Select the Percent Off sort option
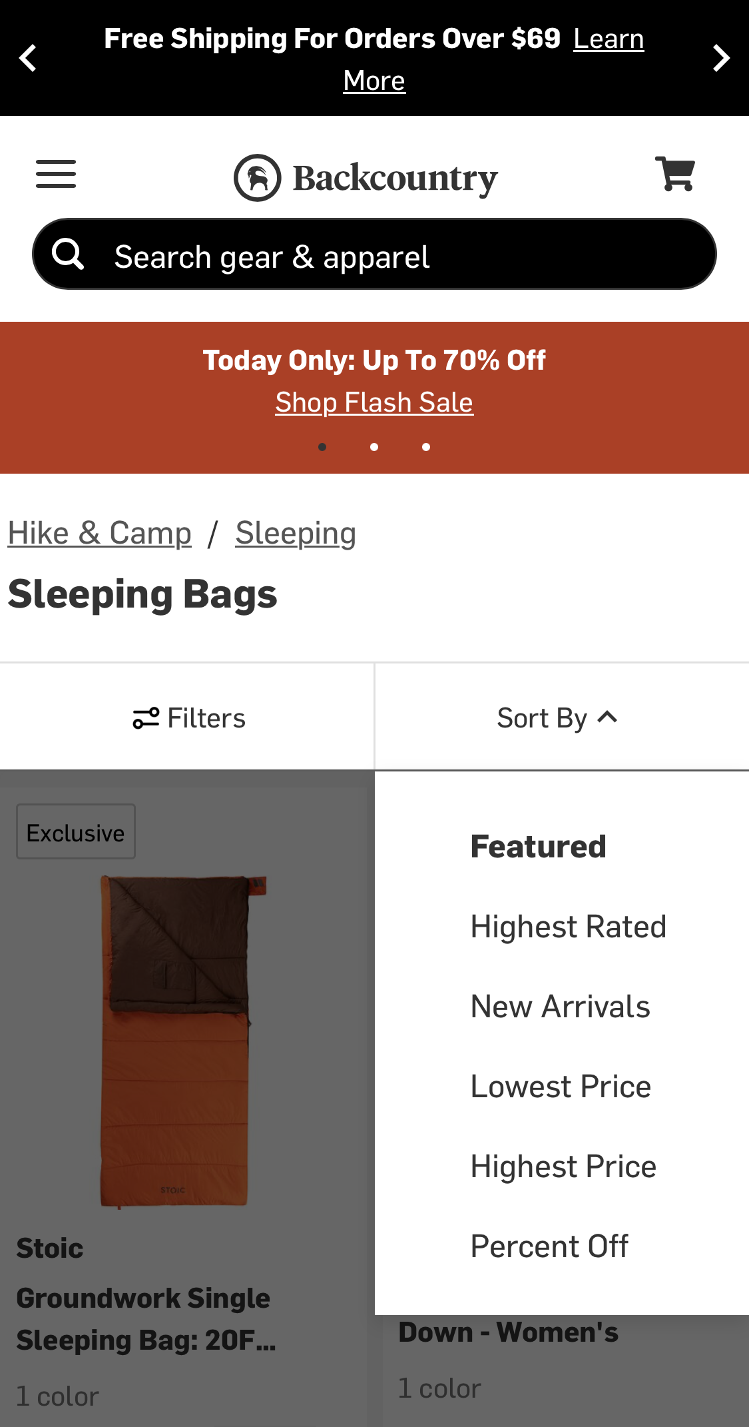749x1427 pixels. pos(549,1246)
